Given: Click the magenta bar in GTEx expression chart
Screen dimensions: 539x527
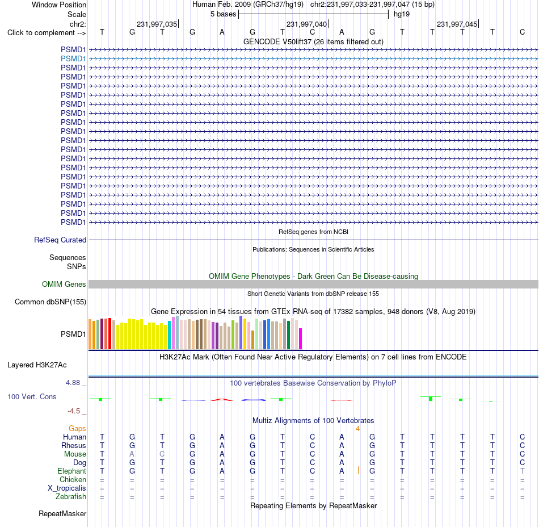Looking at the screenshot, I should 301,339.
